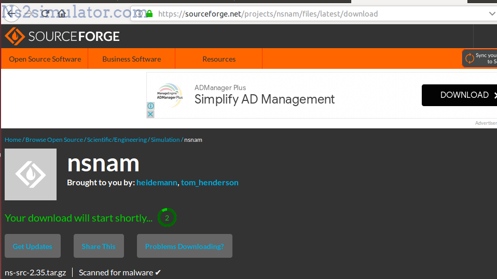Screen dimensions: 497x279
Task: Click the Problems Downloading? button
Action: (185, 246)
